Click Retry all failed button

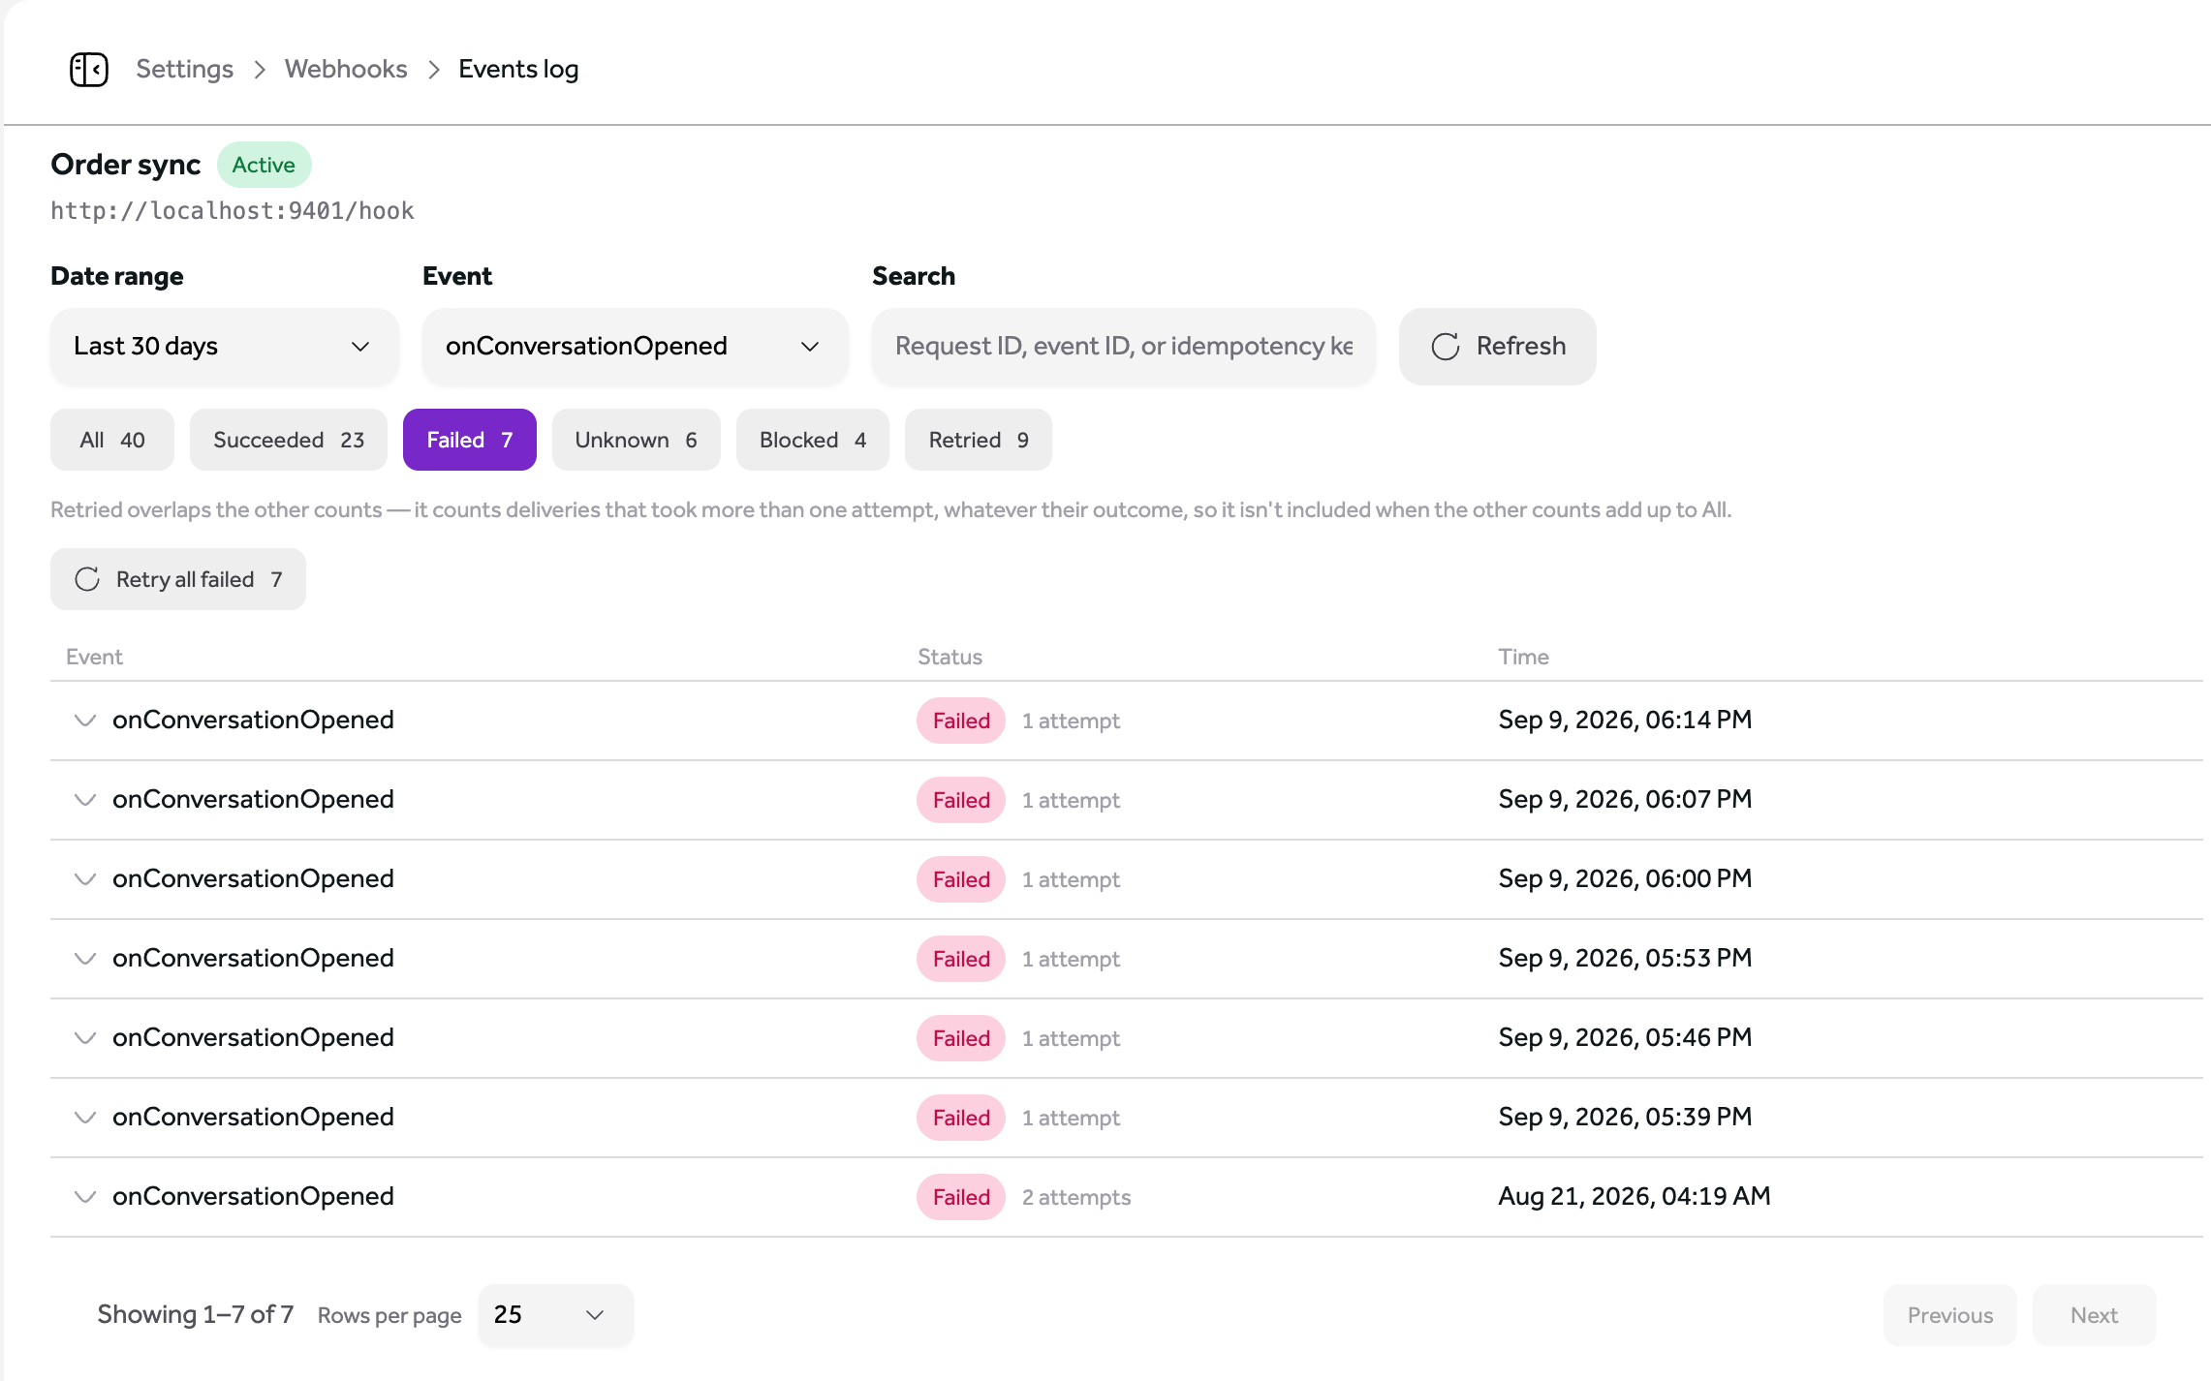[x=178, y=579]
